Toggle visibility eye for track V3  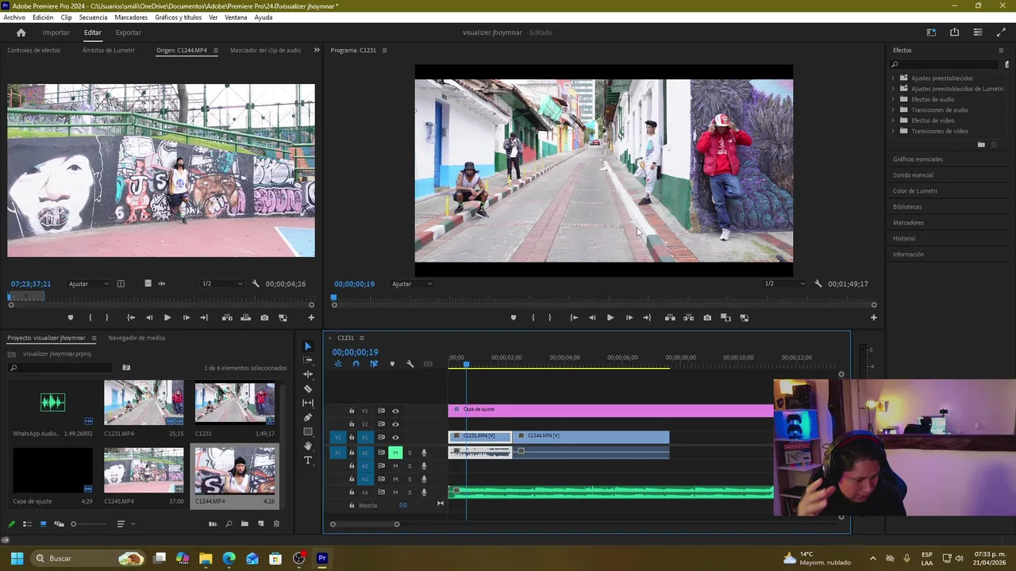click(x=395, y=411)
